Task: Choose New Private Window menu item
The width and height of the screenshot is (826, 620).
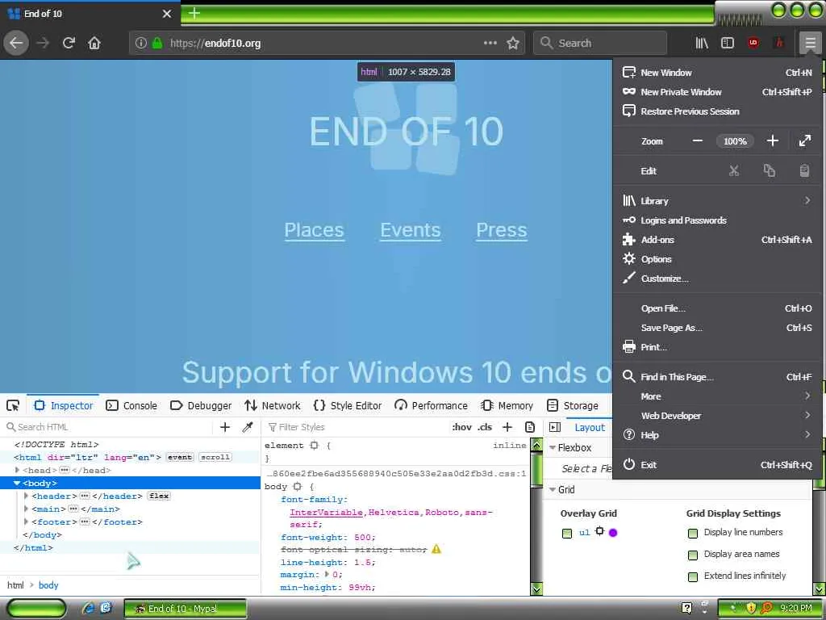Action: [717, 92]
